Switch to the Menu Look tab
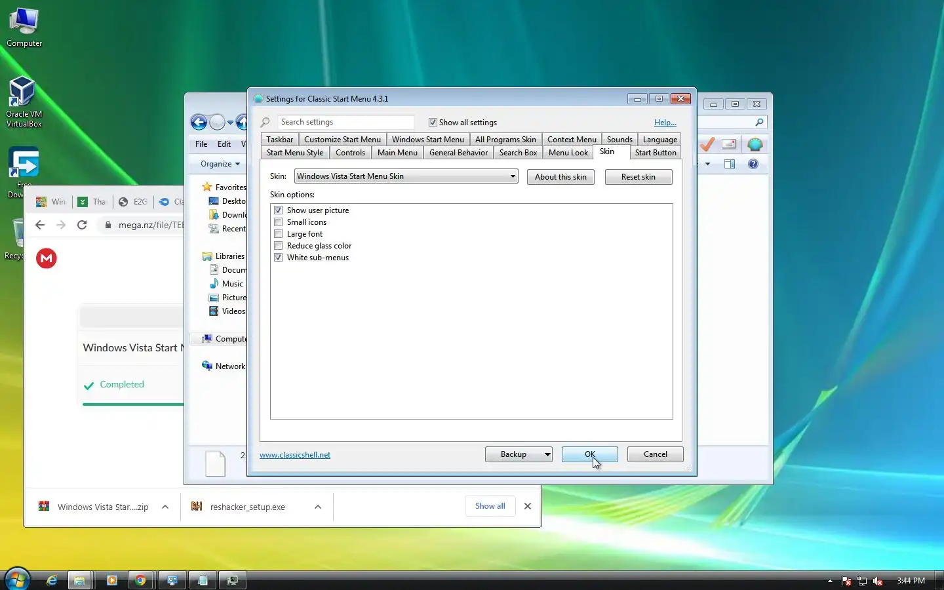Image resolution: width=944 pixels, height=590 pixels. click(568, 153)
